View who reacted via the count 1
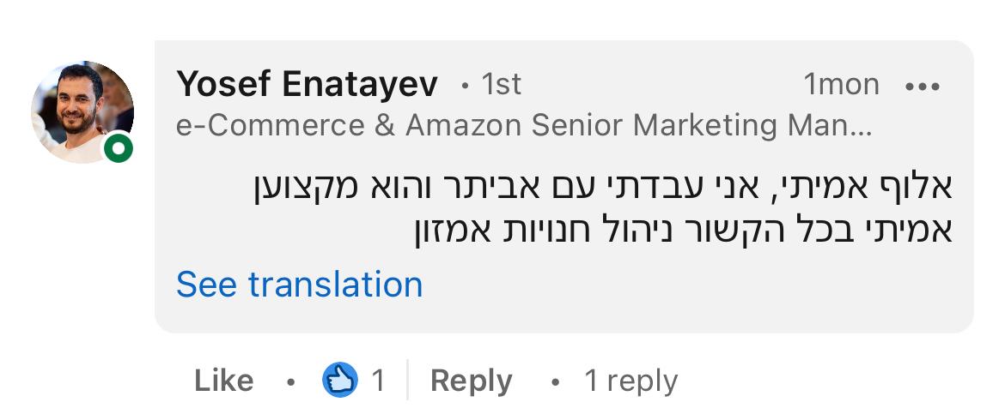The width and height of the screenshot is (1005, 420). pos(377,381)
